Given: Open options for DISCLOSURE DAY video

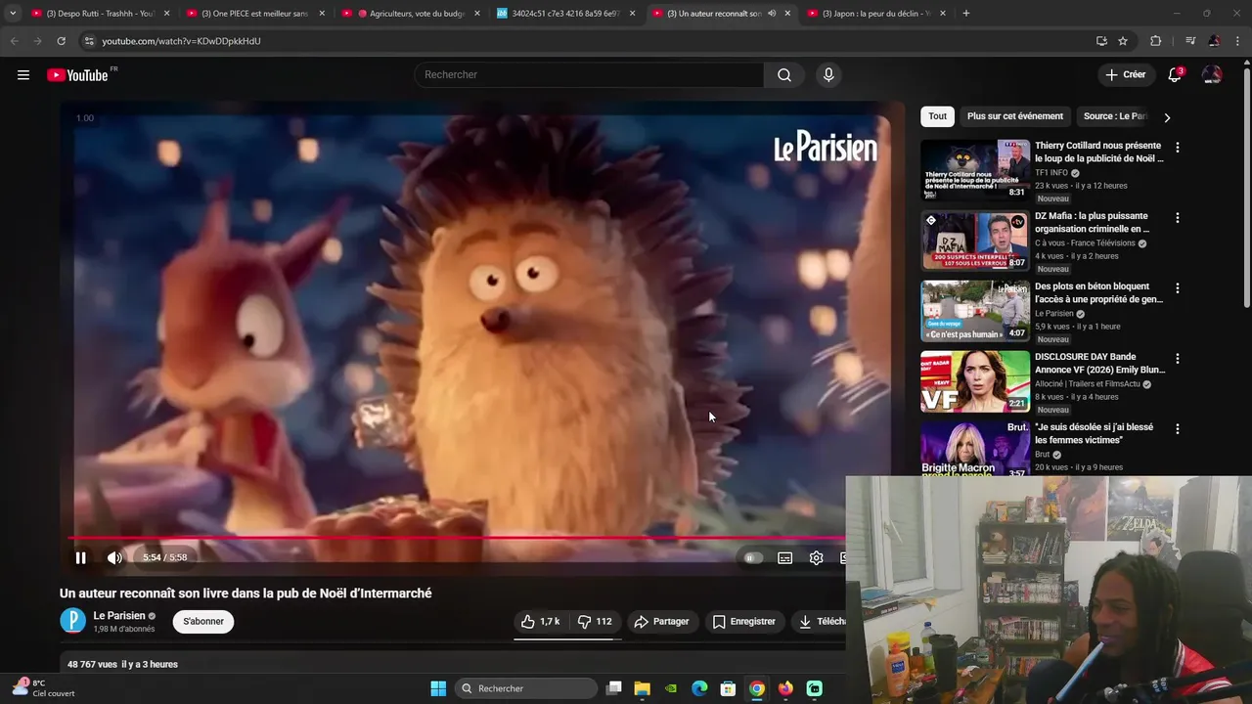Looking at the screenshot, I should click(1178, 359).
